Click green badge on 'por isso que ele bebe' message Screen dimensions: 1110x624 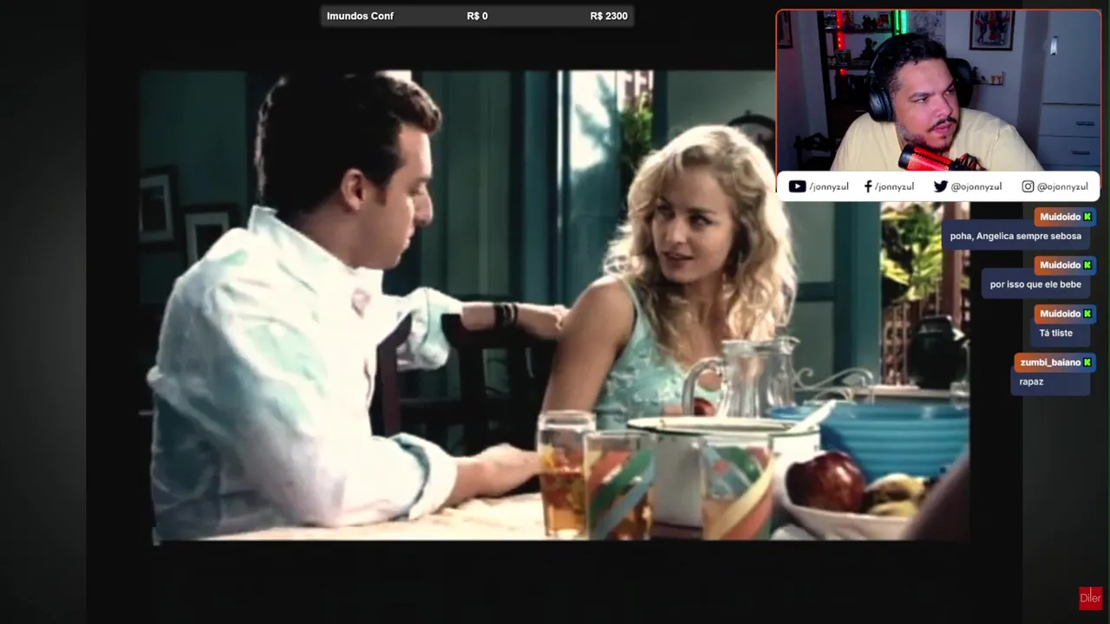(x=1087, y=265)
